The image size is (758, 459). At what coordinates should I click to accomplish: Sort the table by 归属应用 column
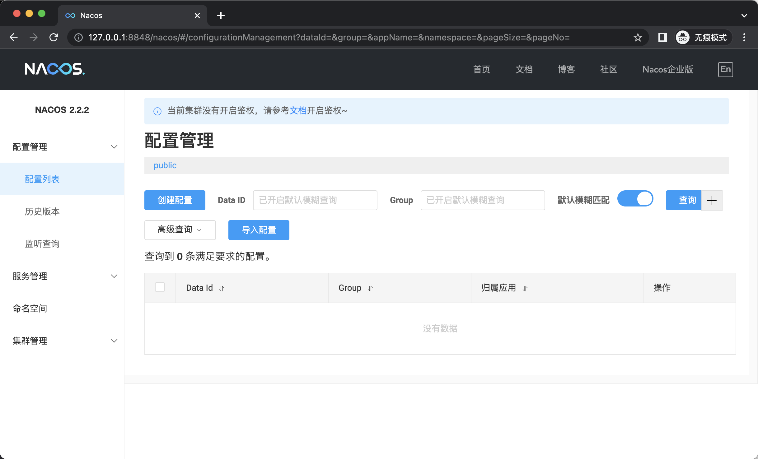(x=525, y=289)
